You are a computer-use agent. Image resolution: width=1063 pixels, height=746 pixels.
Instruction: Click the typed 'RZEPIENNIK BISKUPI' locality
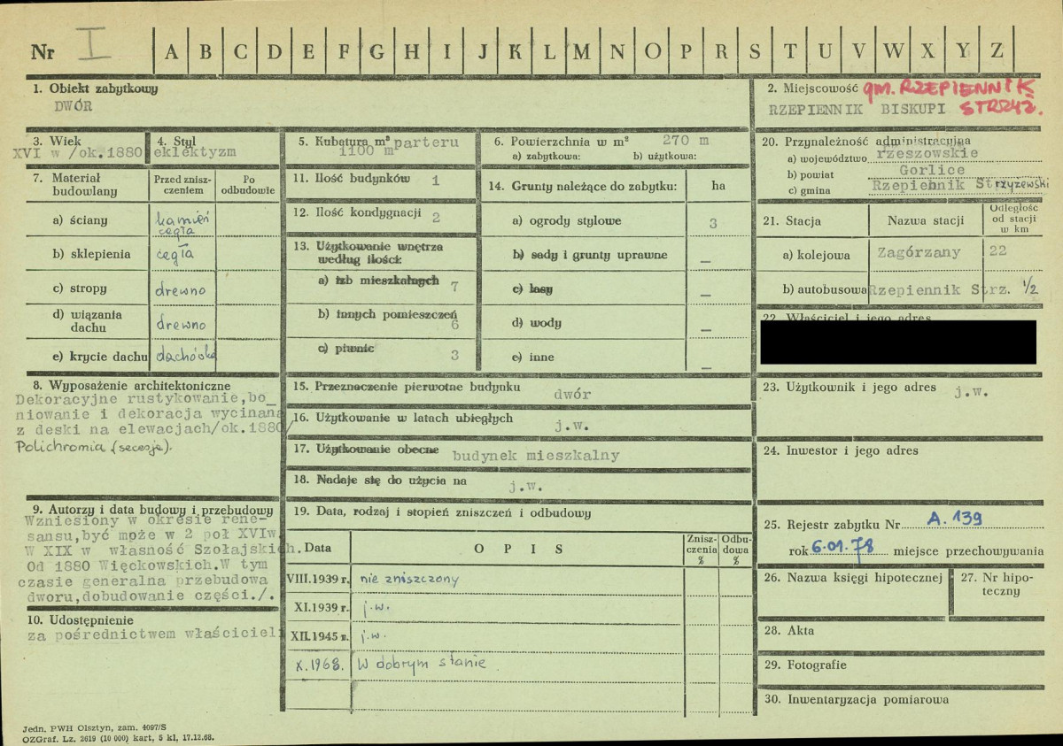(857, 110)
